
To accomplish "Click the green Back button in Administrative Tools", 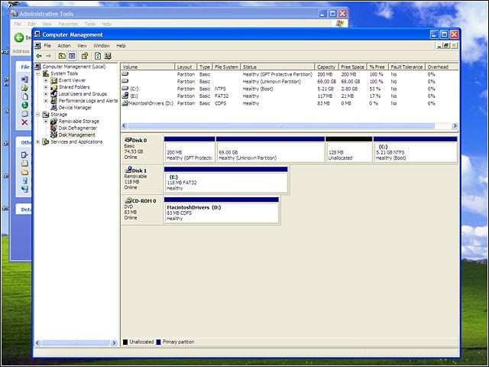I will coord(19,37).
